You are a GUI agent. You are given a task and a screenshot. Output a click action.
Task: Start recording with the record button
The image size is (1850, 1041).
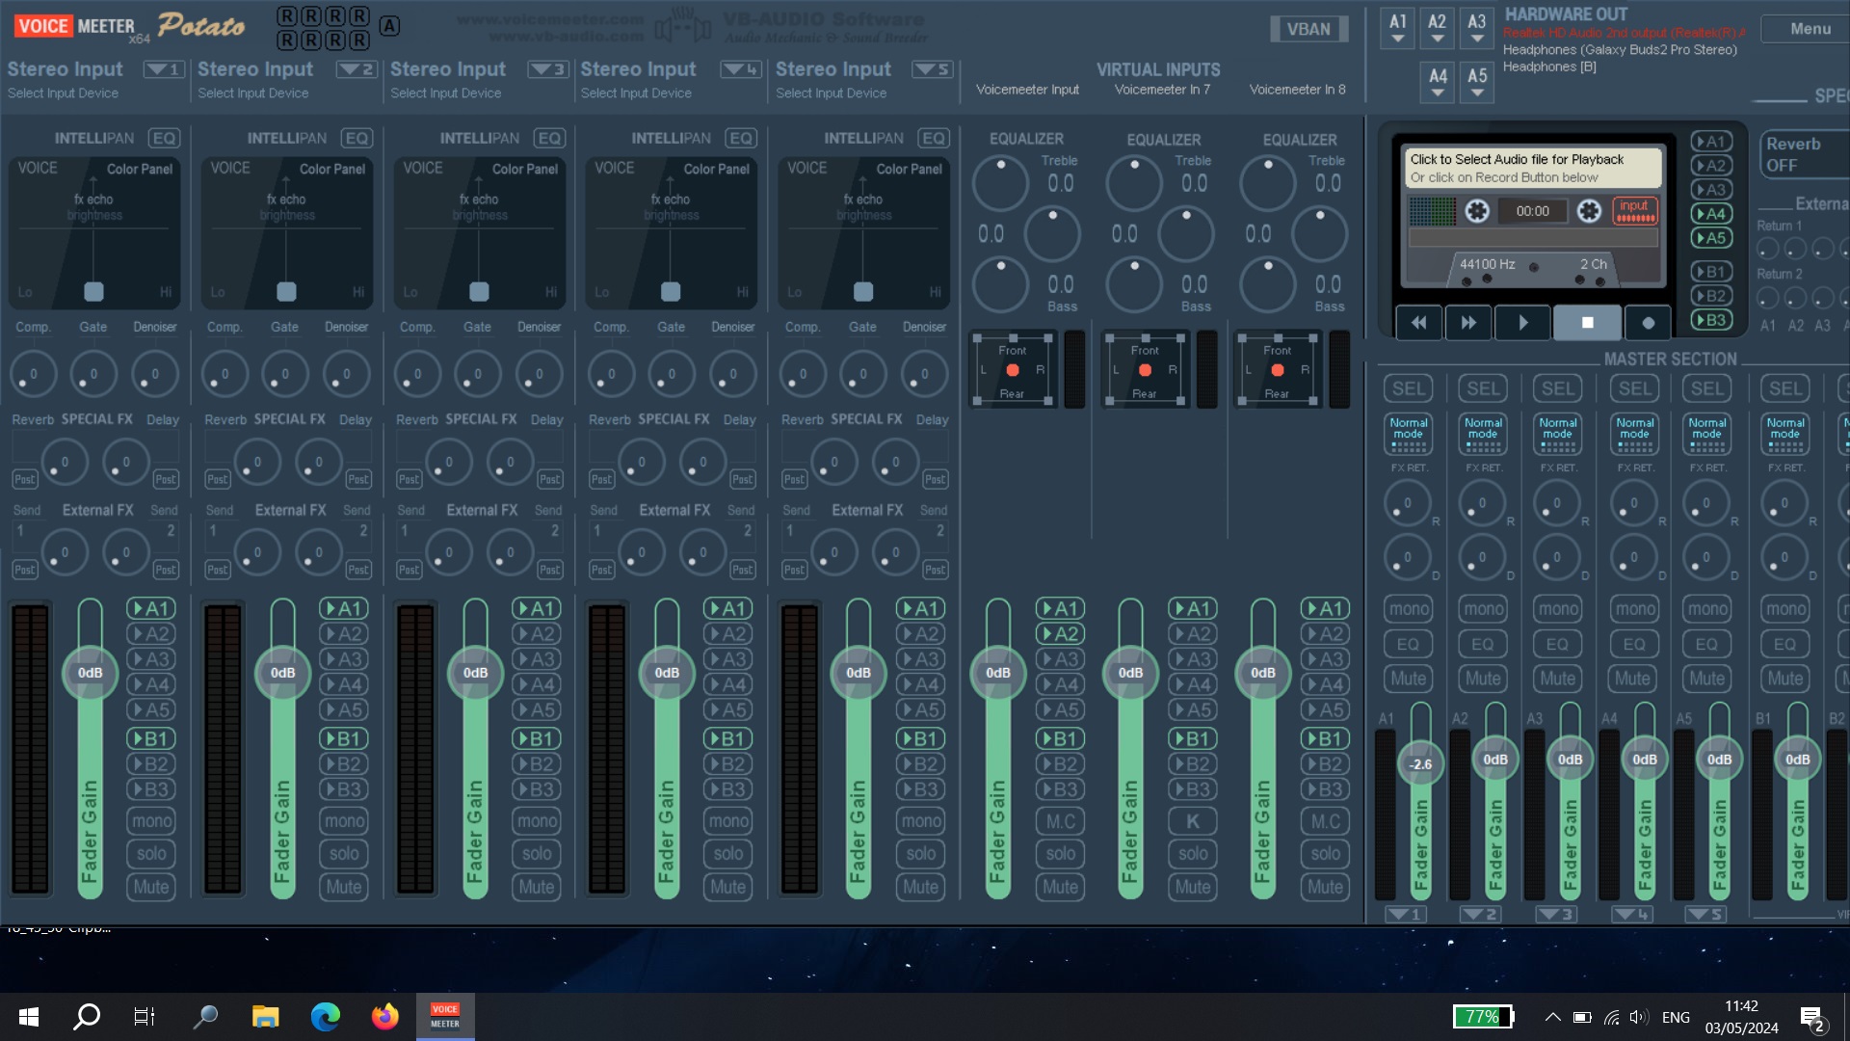coord(1648,323)
